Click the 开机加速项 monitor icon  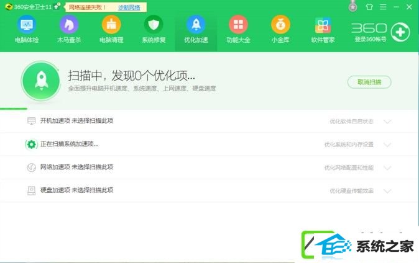tap(31, 121)
